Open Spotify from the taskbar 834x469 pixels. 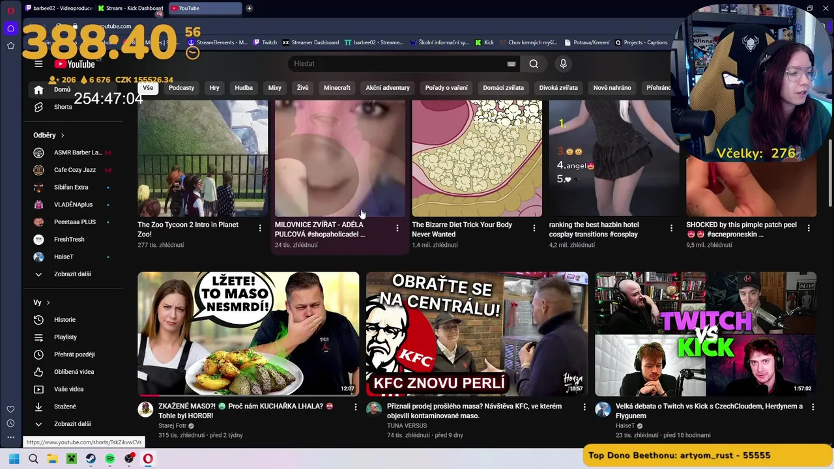109,459
